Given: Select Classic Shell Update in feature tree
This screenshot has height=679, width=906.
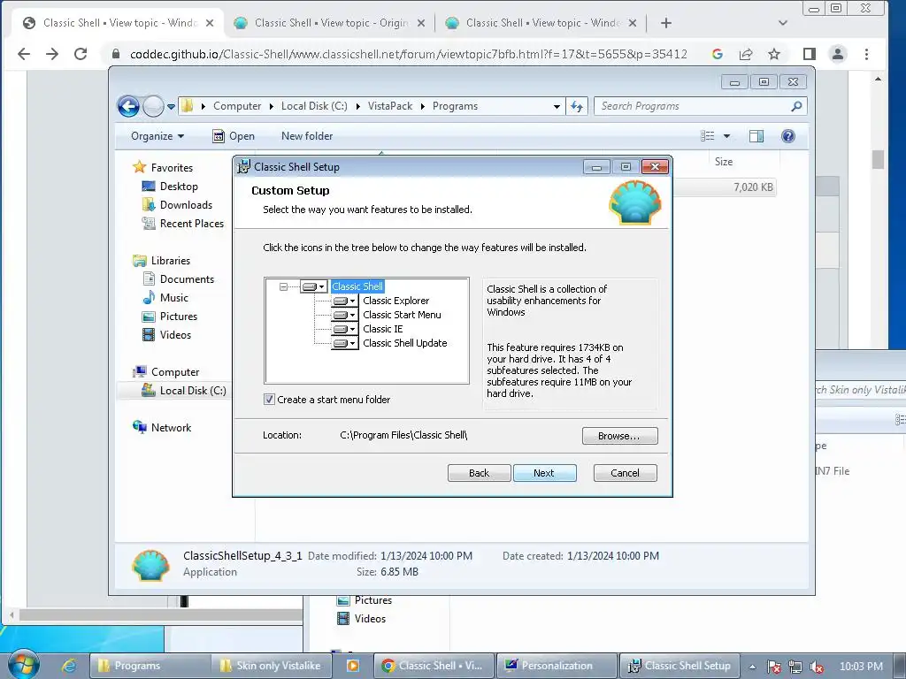Looking at the screenshot, I should 405,343.
